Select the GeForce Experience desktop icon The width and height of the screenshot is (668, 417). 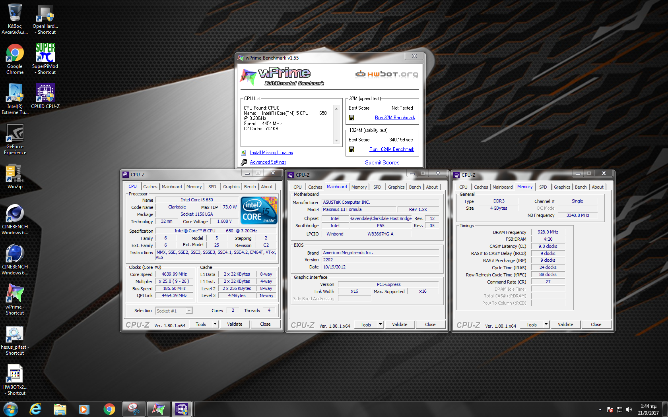point(15,139)
